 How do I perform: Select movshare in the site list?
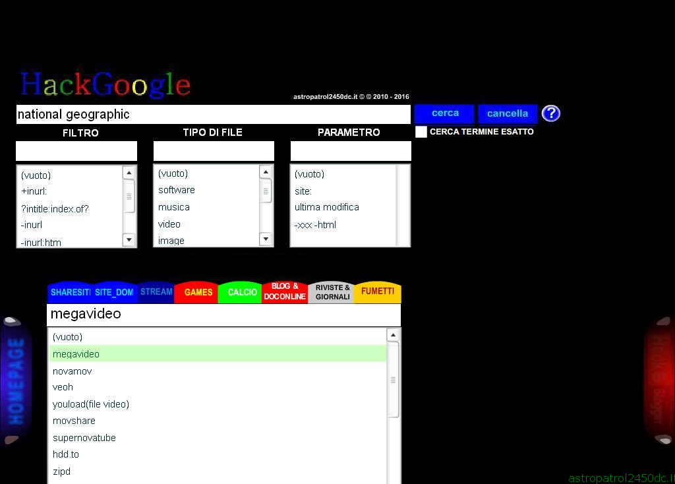pyautogui.click(x=218, y=421)
